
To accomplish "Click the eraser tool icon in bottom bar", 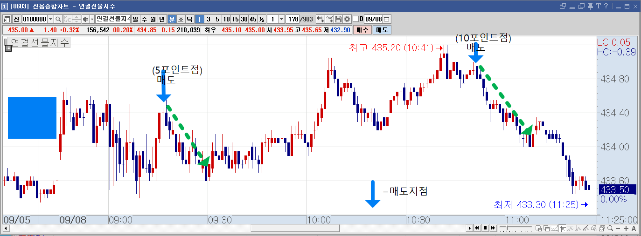I will pyautogui.click(x=594, y=229).
